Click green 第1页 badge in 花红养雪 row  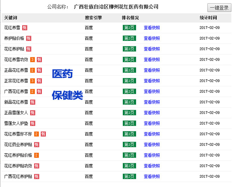tap(129, 28)
